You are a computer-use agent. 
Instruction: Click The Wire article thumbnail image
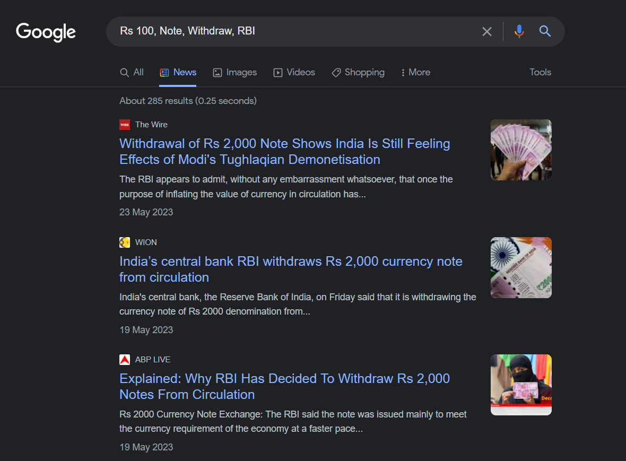coord(521,150)
